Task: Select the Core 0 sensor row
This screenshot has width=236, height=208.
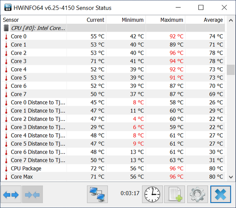Action: pyautogui.click(x=113, y=36)
